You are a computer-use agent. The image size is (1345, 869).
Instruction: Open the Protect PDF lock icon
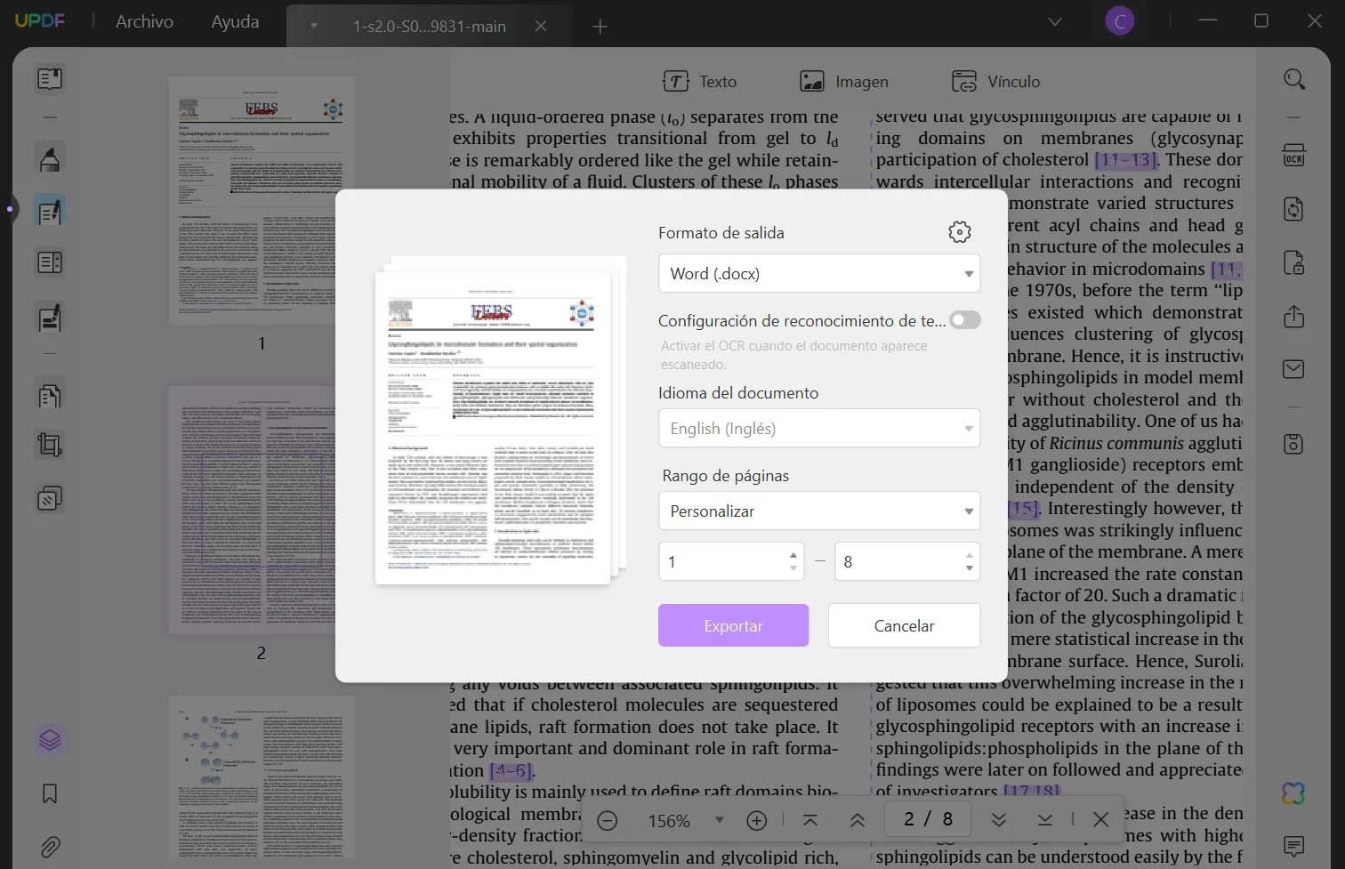pos(1293,263)
